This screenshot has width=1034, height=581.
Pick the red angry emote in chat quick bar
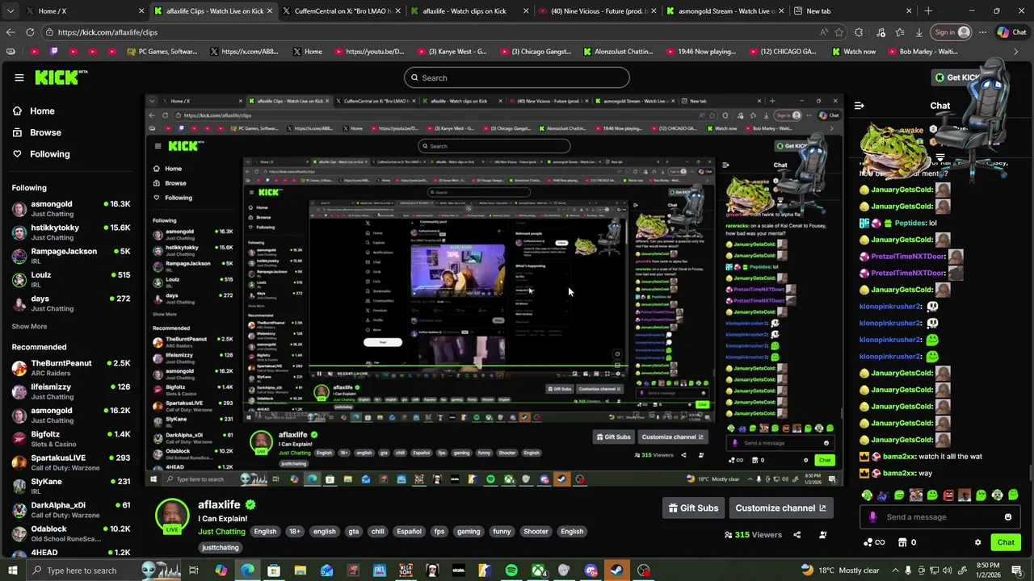point(948,495)
